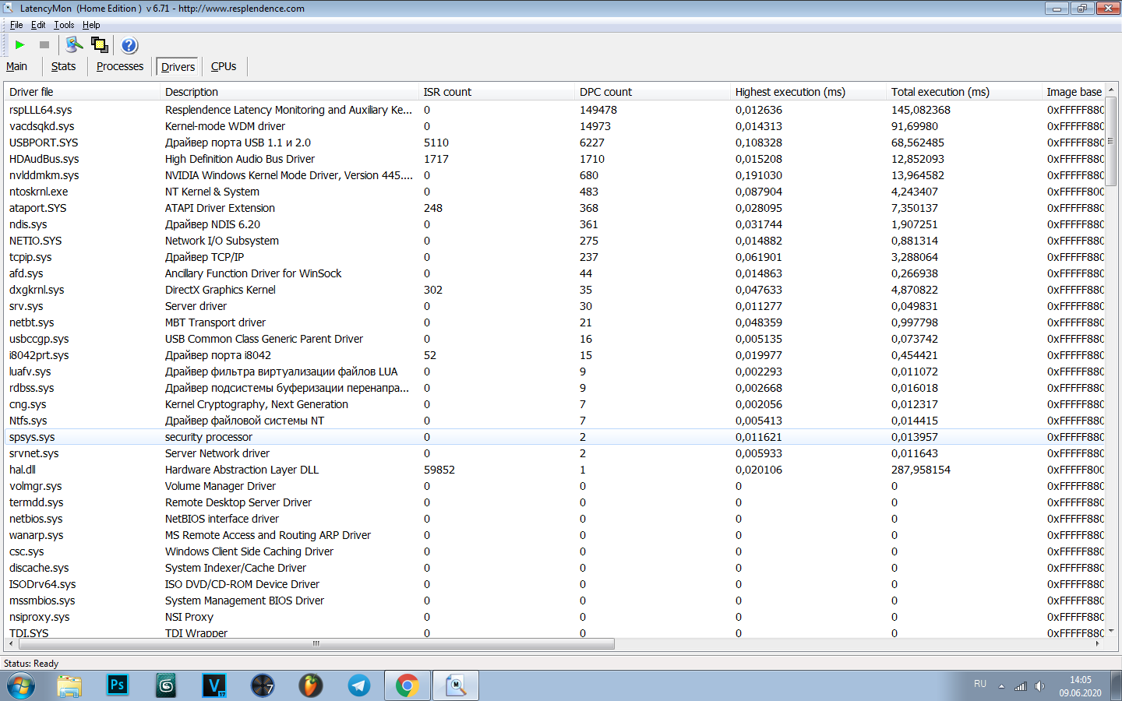Open Telegram from the taskbar

coord(358,685)
